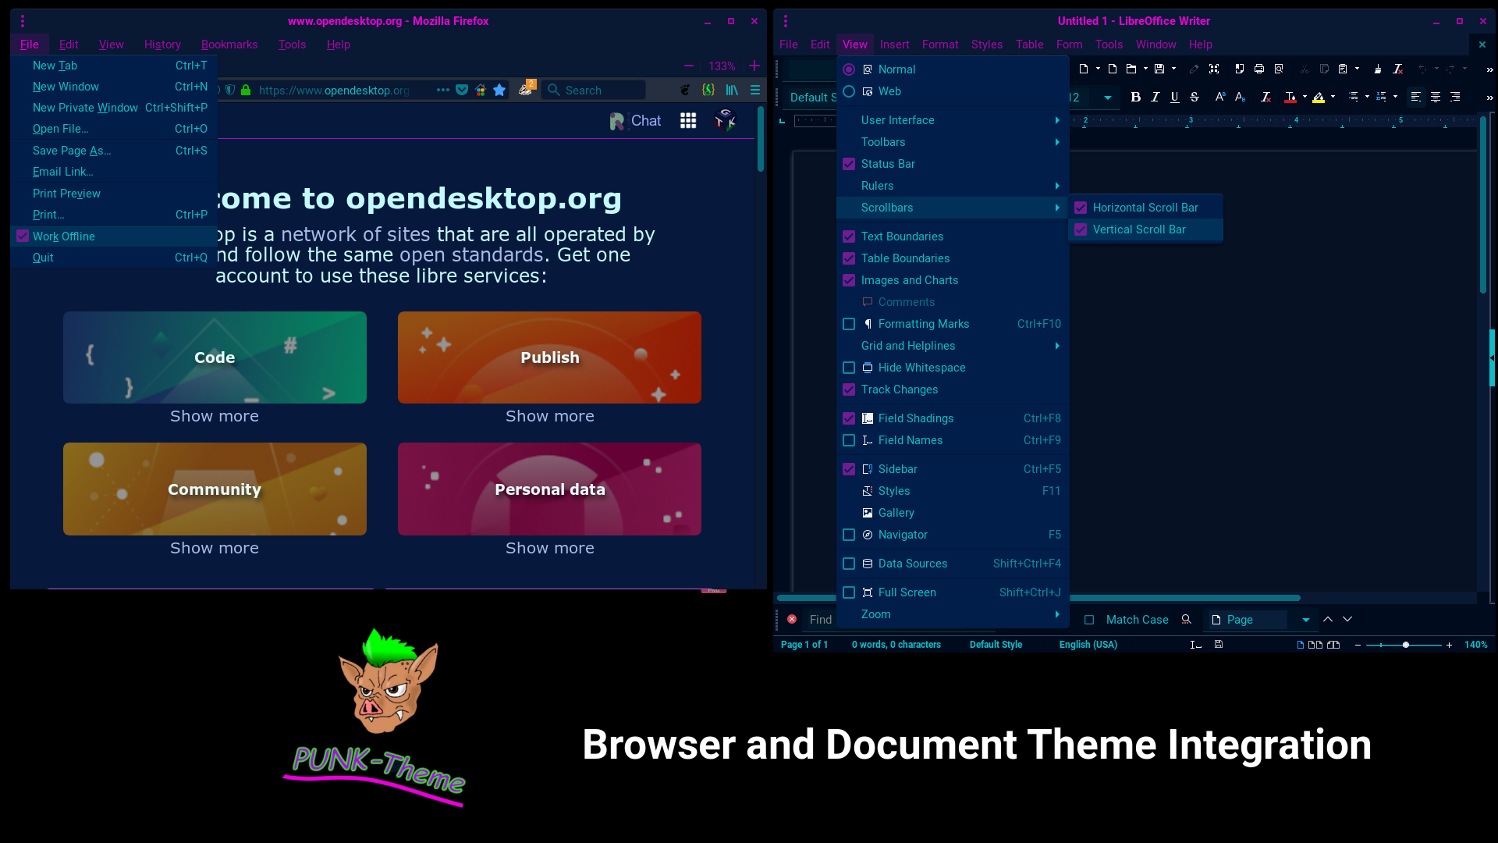1498x843 pixels.
Task: Close the Find toolbar in Writer
Action: coord(792,619)
